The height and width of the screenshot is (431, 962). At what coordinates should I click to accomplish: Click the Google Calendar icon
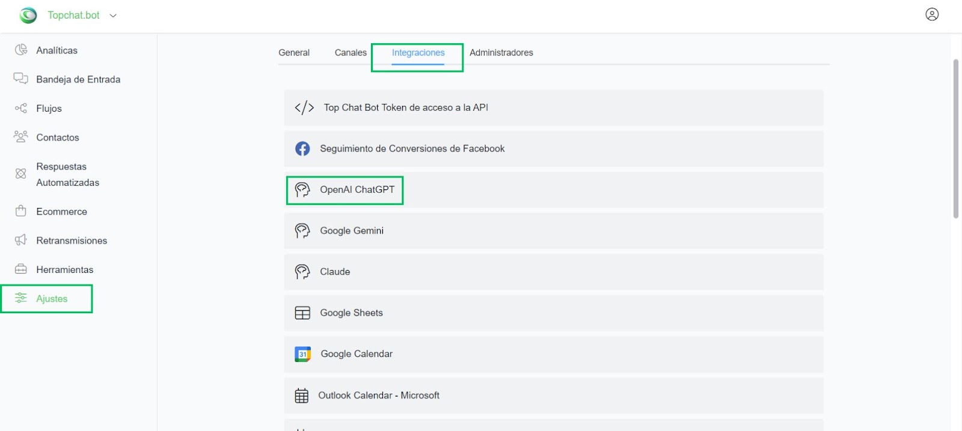(x=303, y=354)
